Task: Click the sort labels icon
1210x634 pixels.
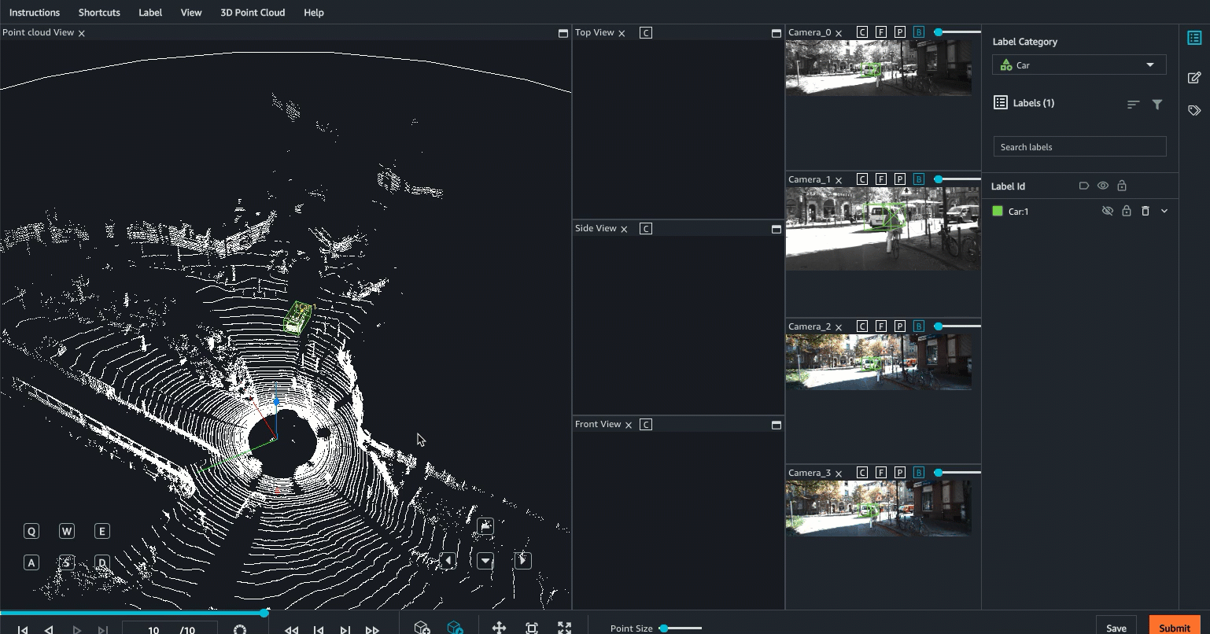Action: (x=1133, y=104)
